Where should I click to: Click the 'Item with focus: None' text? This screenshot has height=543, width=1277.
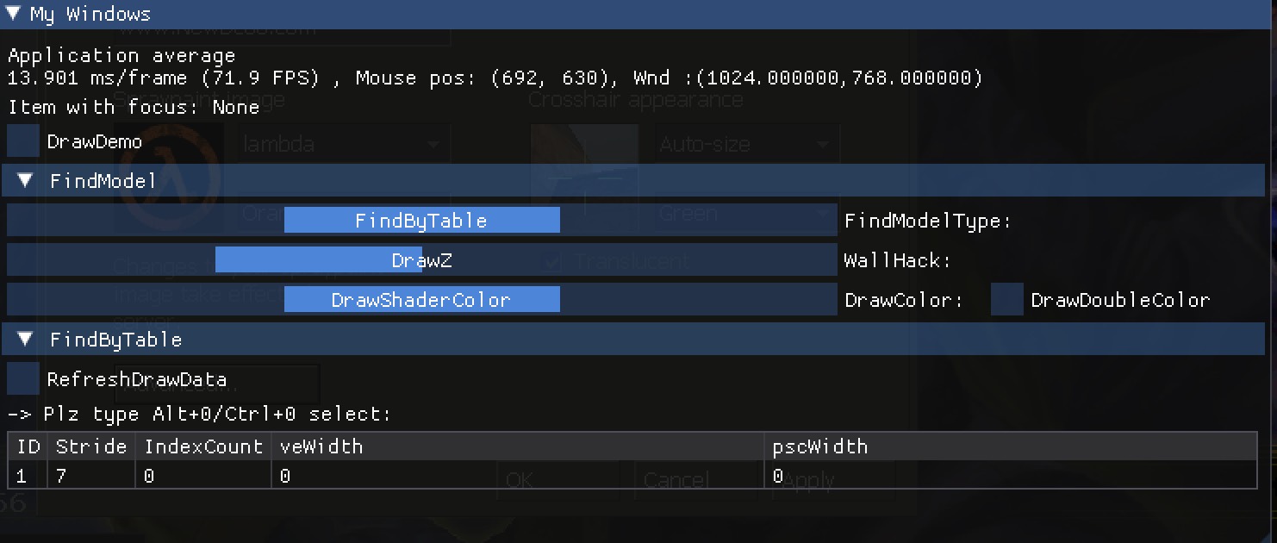134,107
